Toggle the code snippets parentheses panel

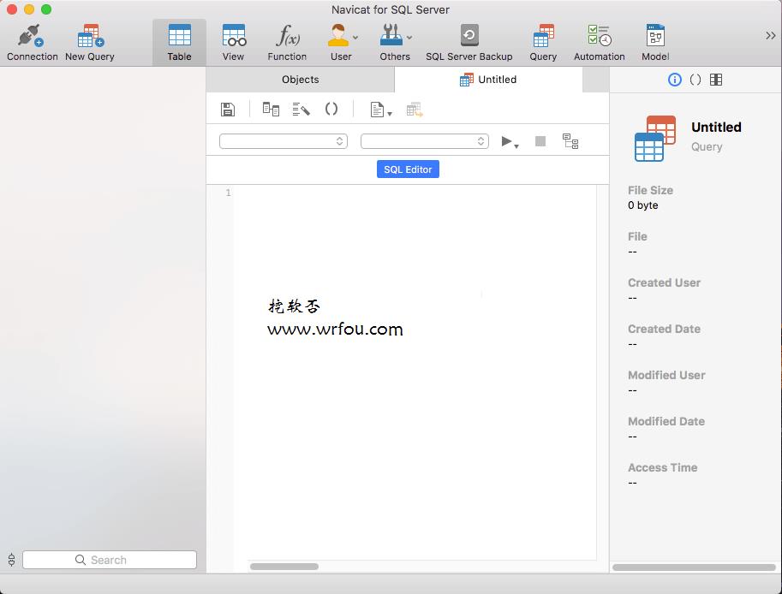click(695, 80)
